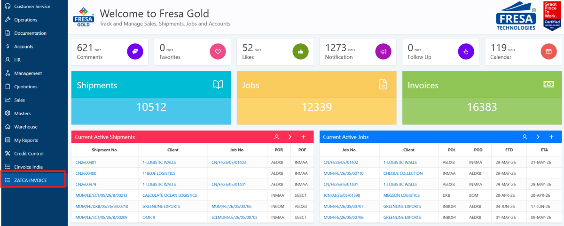This screenshot has height=226, width=564.
Task: Open the Operations menu
Action: coord(34,20)
